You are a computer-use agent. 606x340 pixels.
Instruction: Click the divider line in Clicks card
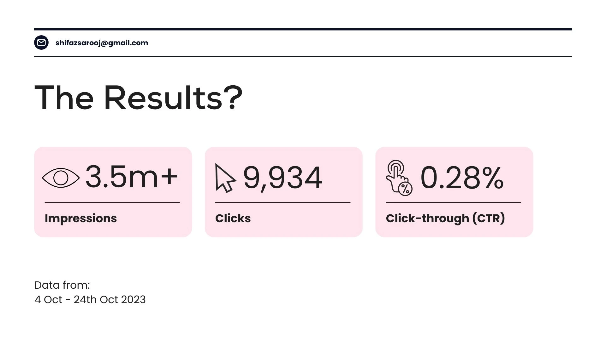[x=283, y=202]
